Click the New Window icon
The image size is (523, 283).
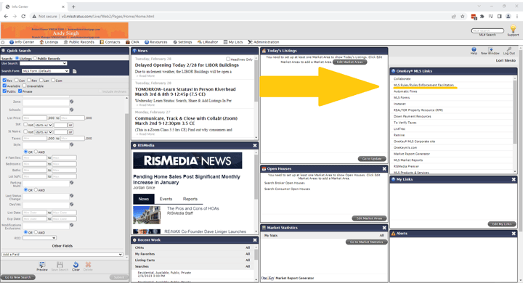point(490,49)
